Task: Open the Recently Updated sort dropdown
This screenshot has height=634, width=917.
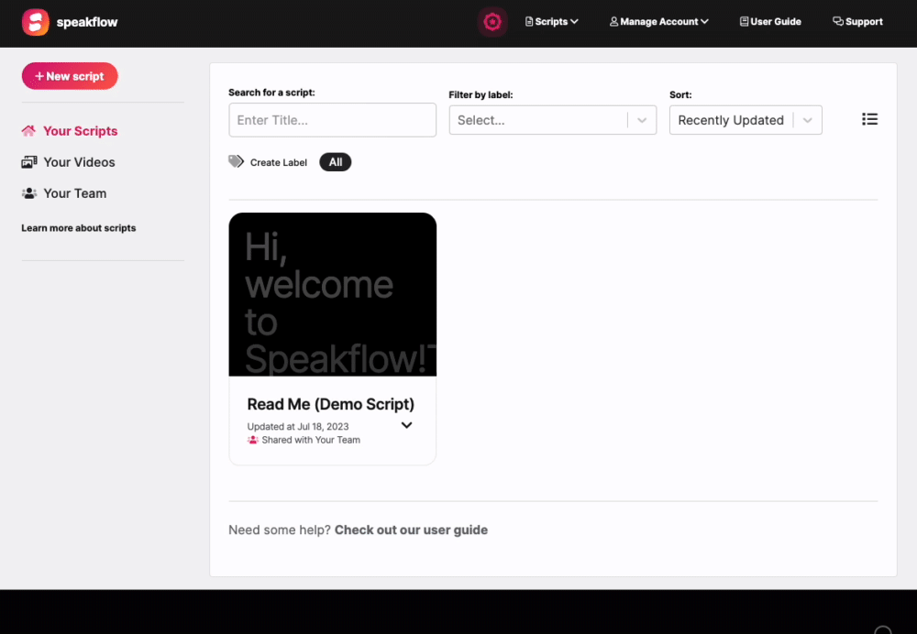Action: pos(746,120)
